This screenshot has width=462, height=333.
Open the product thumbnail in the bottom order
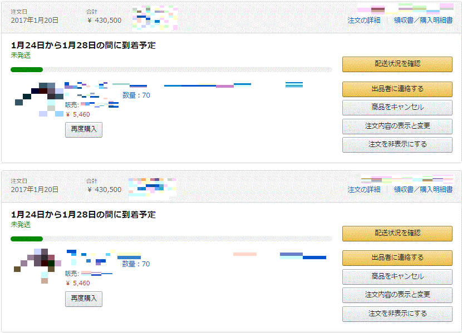coord(38,265)
